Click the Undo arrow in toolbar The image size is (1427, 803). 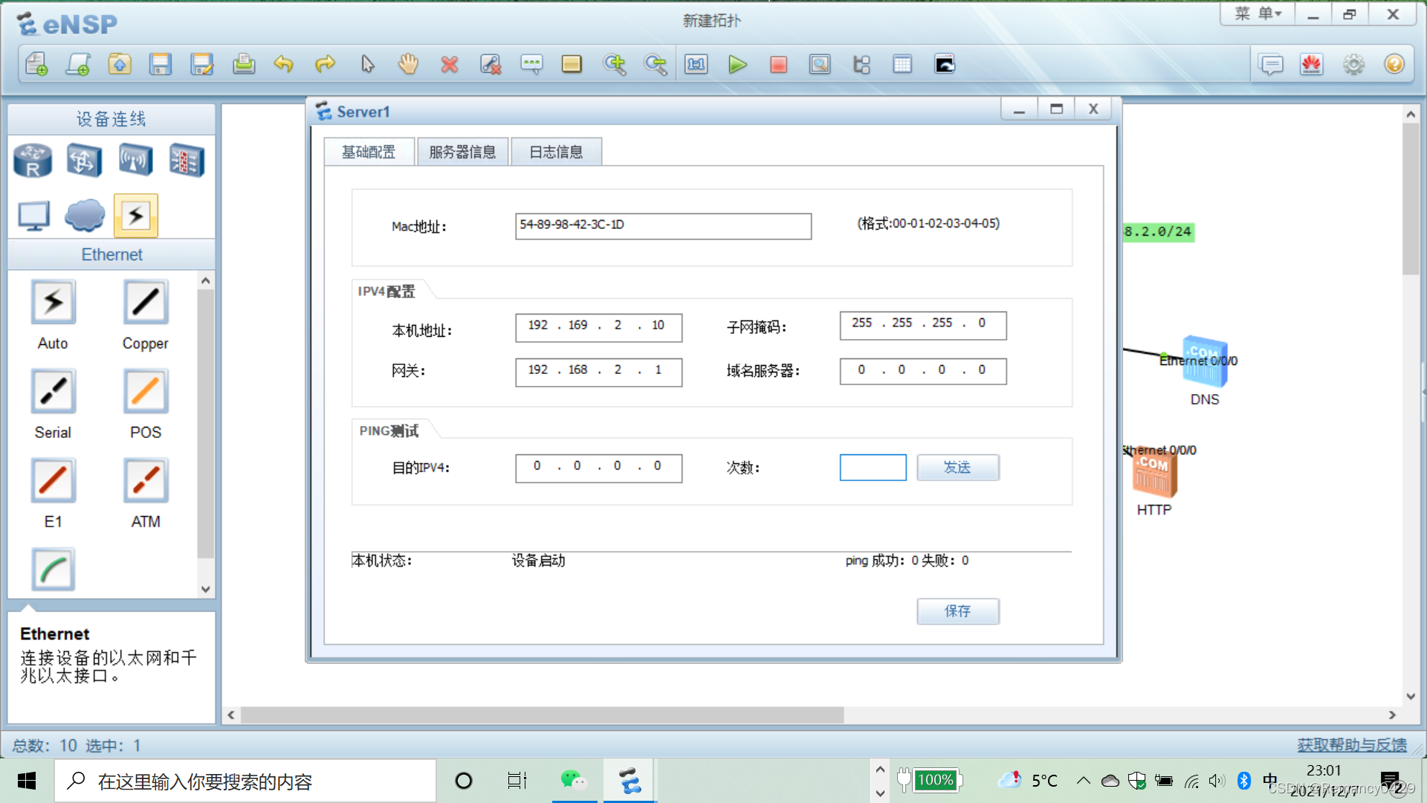pos(283,65)
